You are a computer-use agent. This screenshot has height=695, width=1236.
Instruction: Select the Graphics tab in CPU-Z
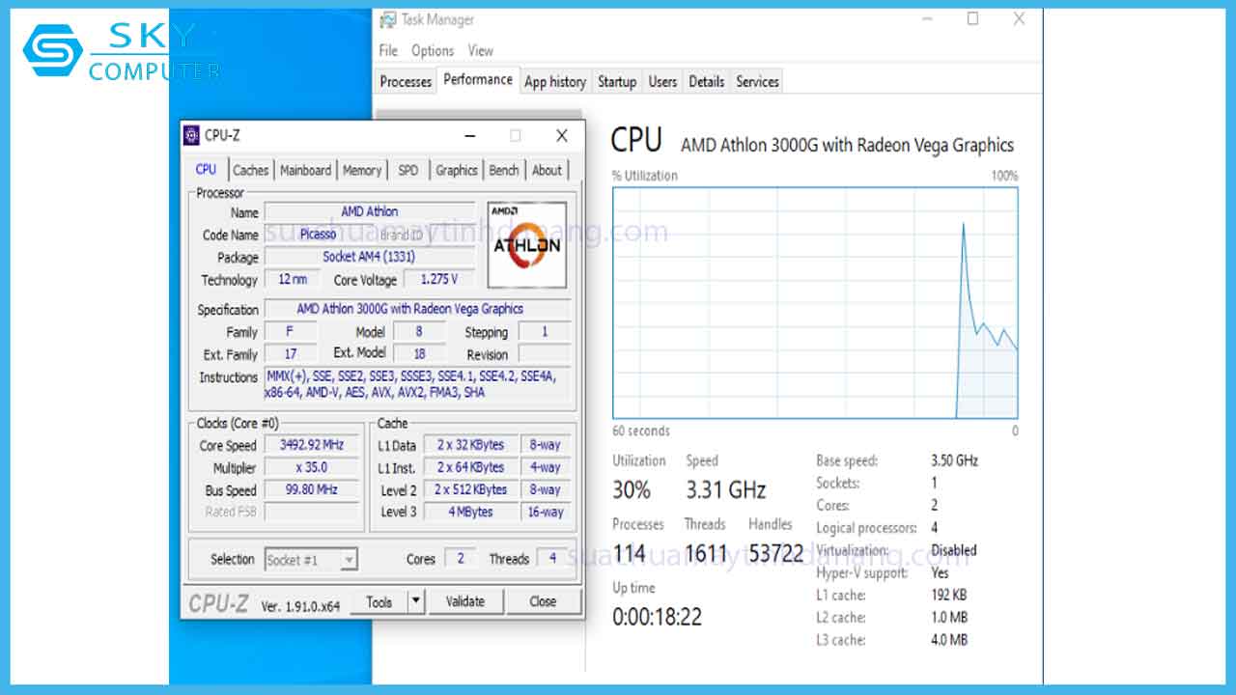457,170
